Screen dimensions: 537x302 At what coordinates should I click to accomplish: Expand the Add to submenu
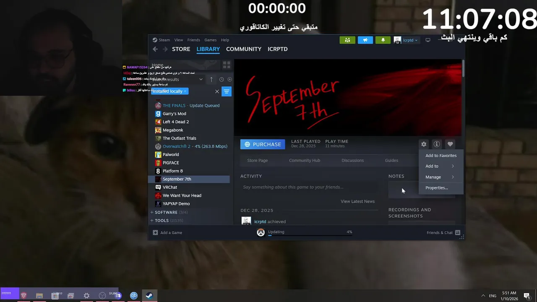(441, 166)
